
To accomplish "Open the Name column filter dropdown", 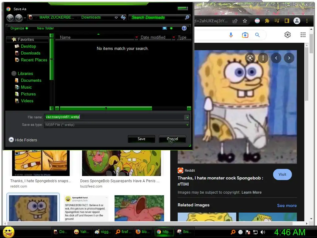I will click(x=137, y=37).
